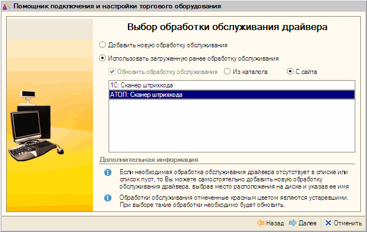Click the blue X icon beside Отменить

pyautogui.click(x=329, y=223)
